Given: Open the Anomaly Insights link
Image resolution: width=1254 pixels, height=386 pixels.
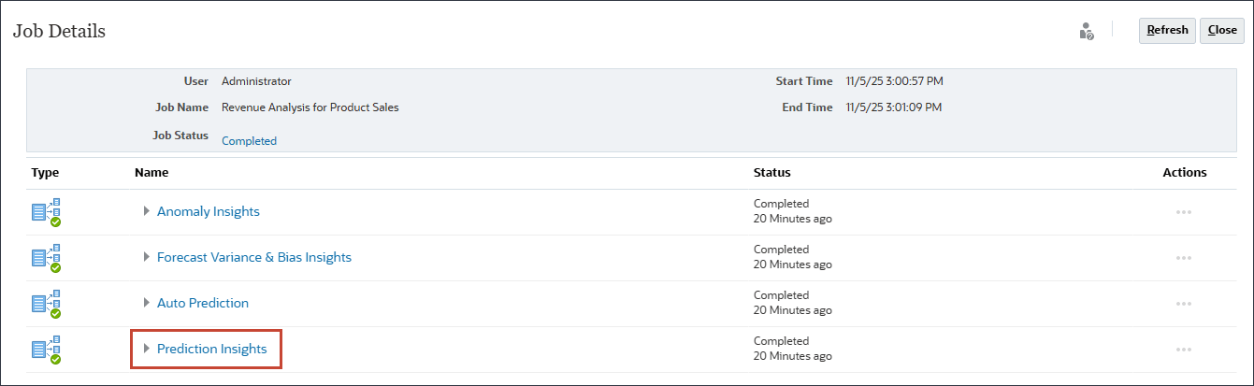Looking at the screenshot, I should 208,211.
